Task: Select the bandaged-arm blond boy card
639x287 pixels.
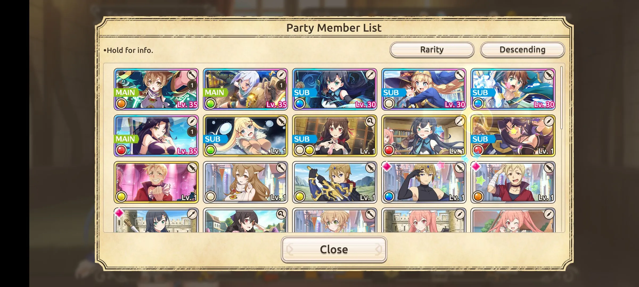Action: point(513,182)
